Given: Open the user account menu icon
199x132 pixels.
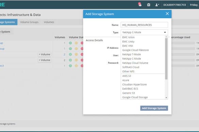Looking at the screenshot, I should (157, 5).
